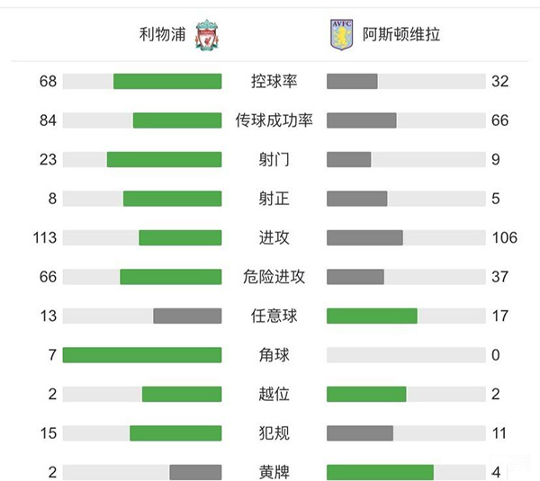Click the Liverpool club crest icon

(x=207, y=34)
